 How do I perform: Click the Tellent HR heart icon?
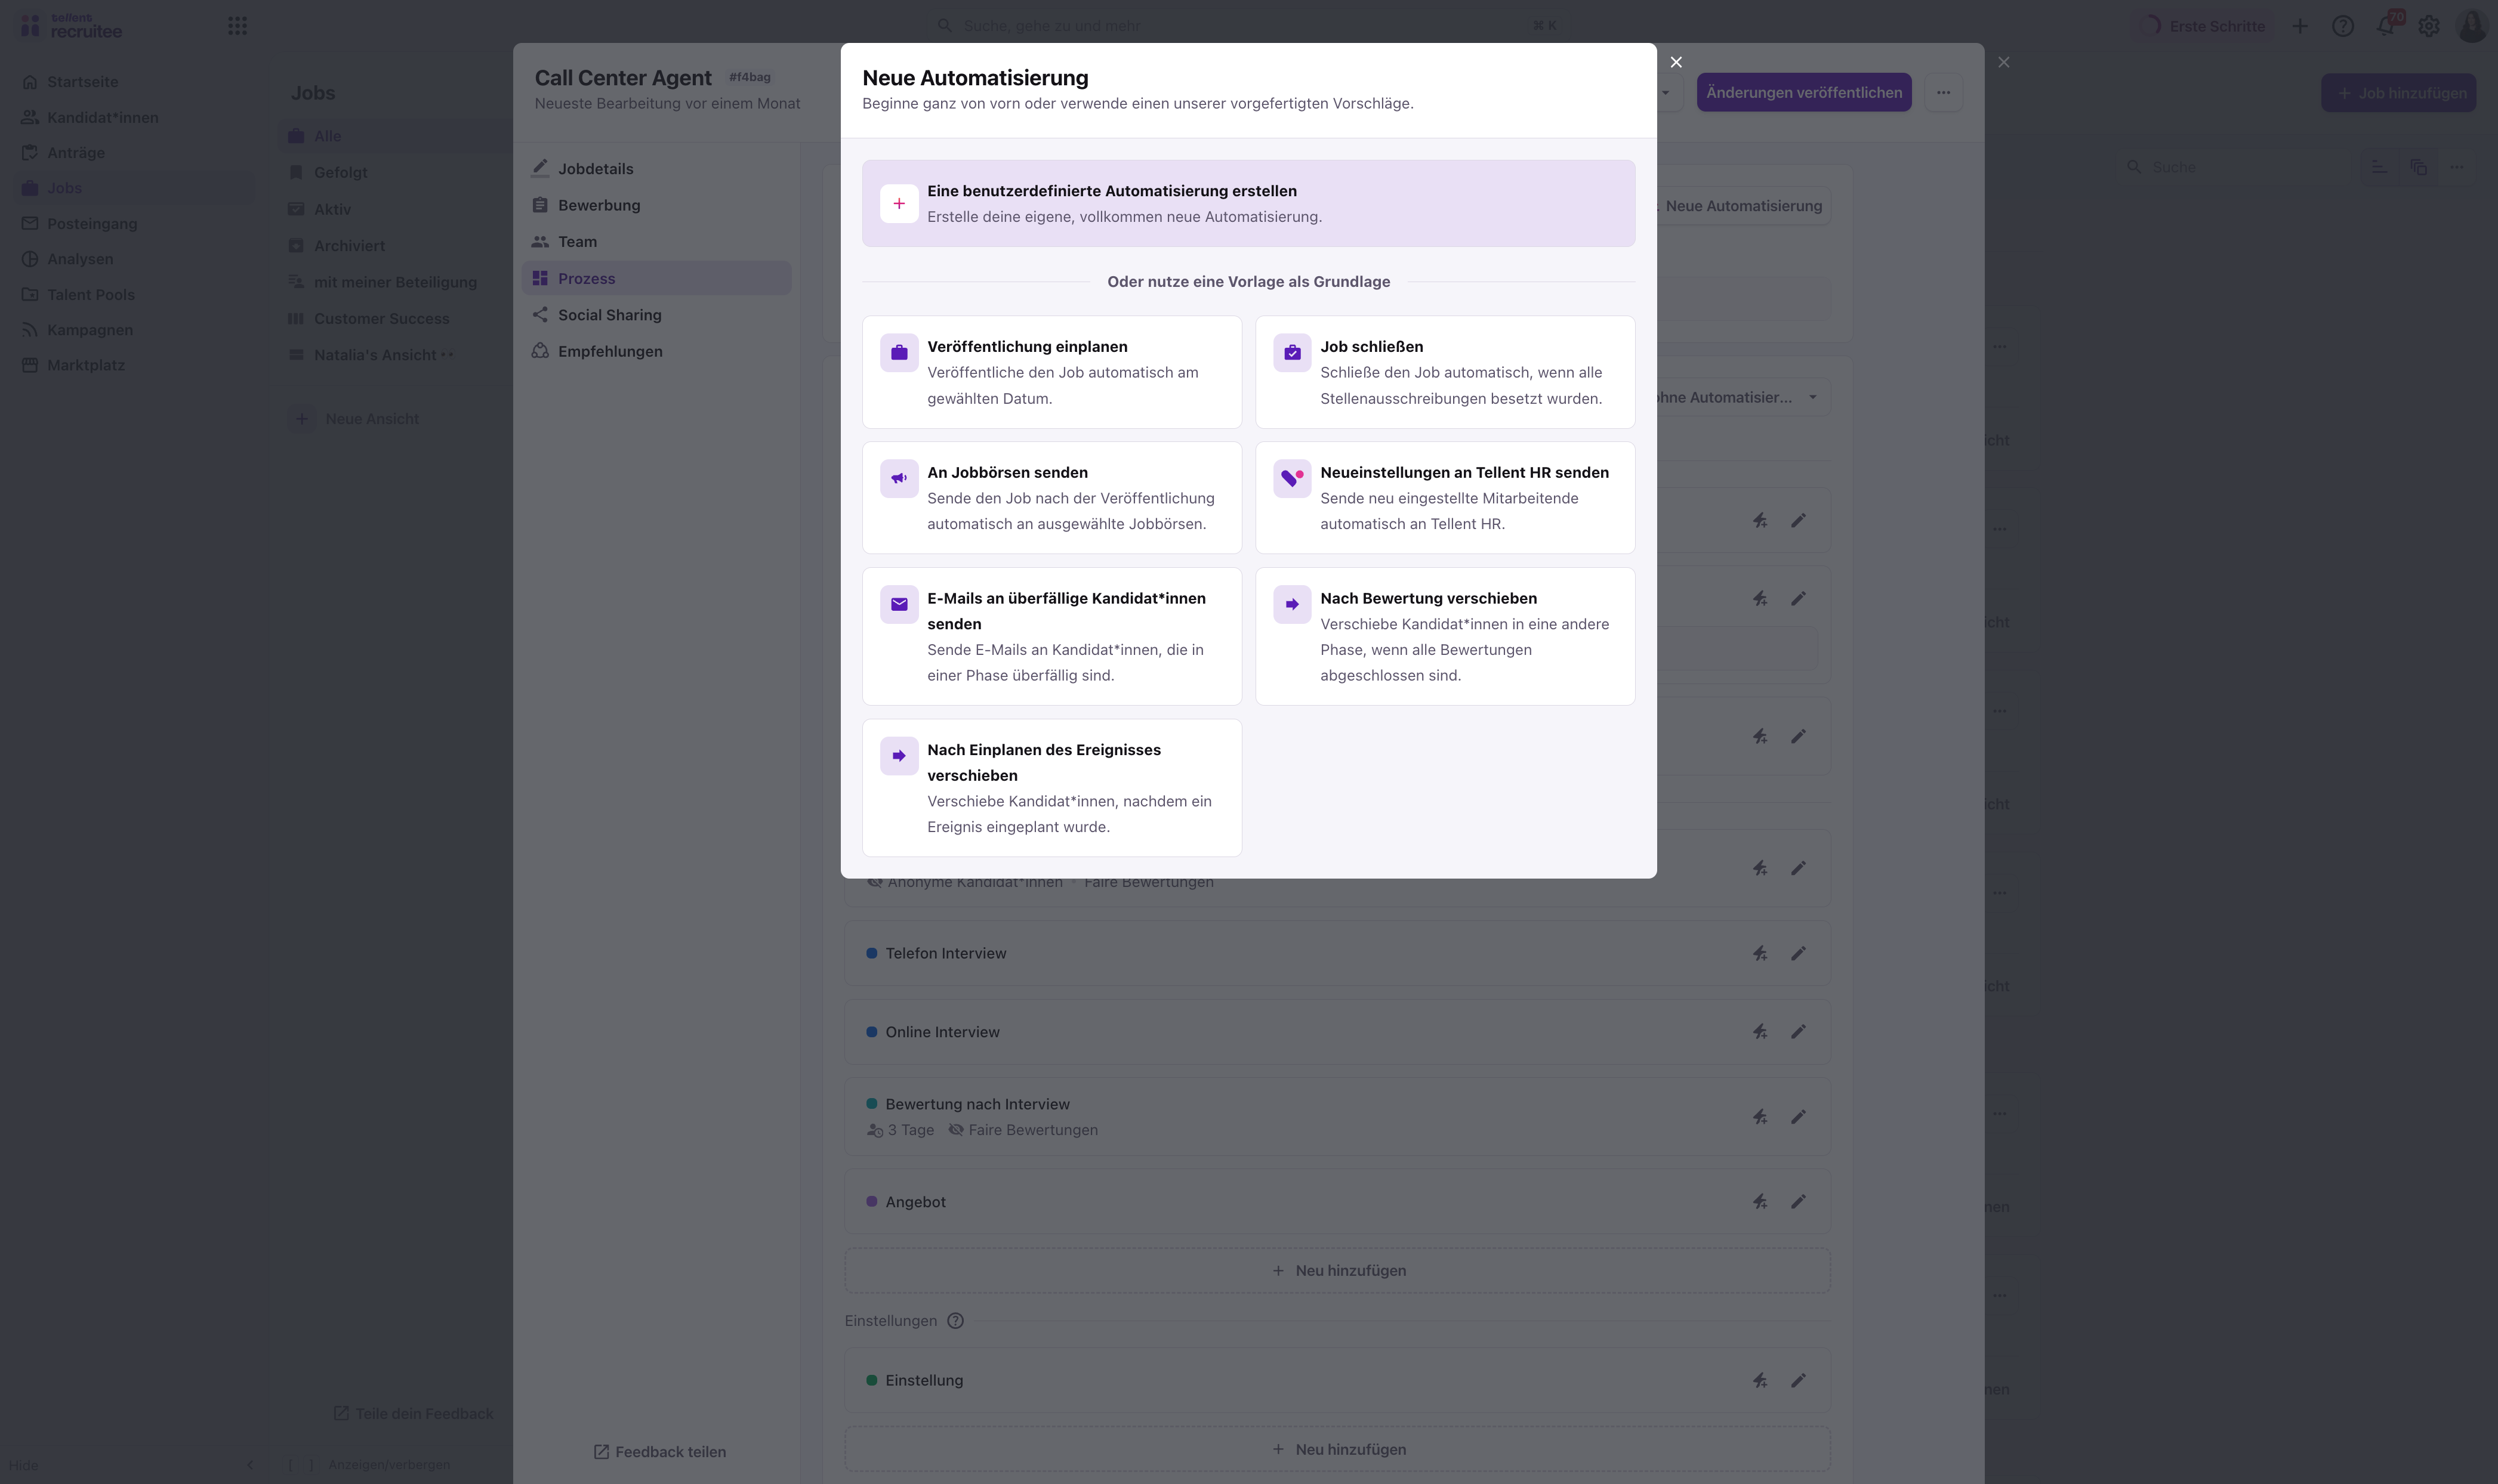(x=1291, y=478)
